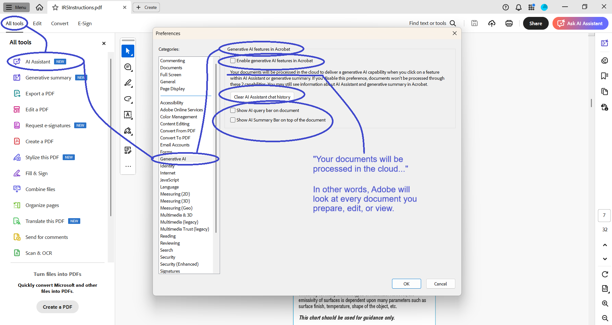Zoom in using magnifier plus icon
This screenshot has width=612, height=325.
[605, 304]
